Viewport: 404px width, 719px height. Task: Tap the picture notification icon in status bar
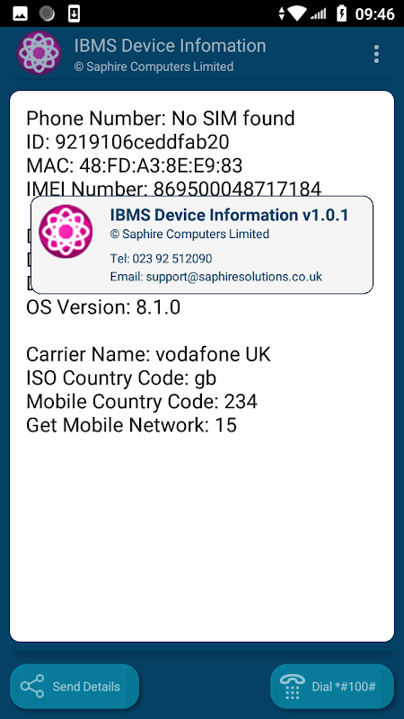[20, 13]
